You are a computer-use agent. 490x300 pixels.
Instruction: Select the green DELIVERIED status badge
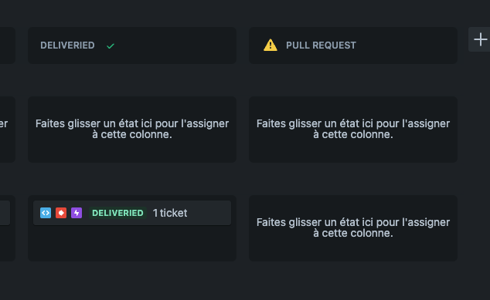[x=117, y=213]
